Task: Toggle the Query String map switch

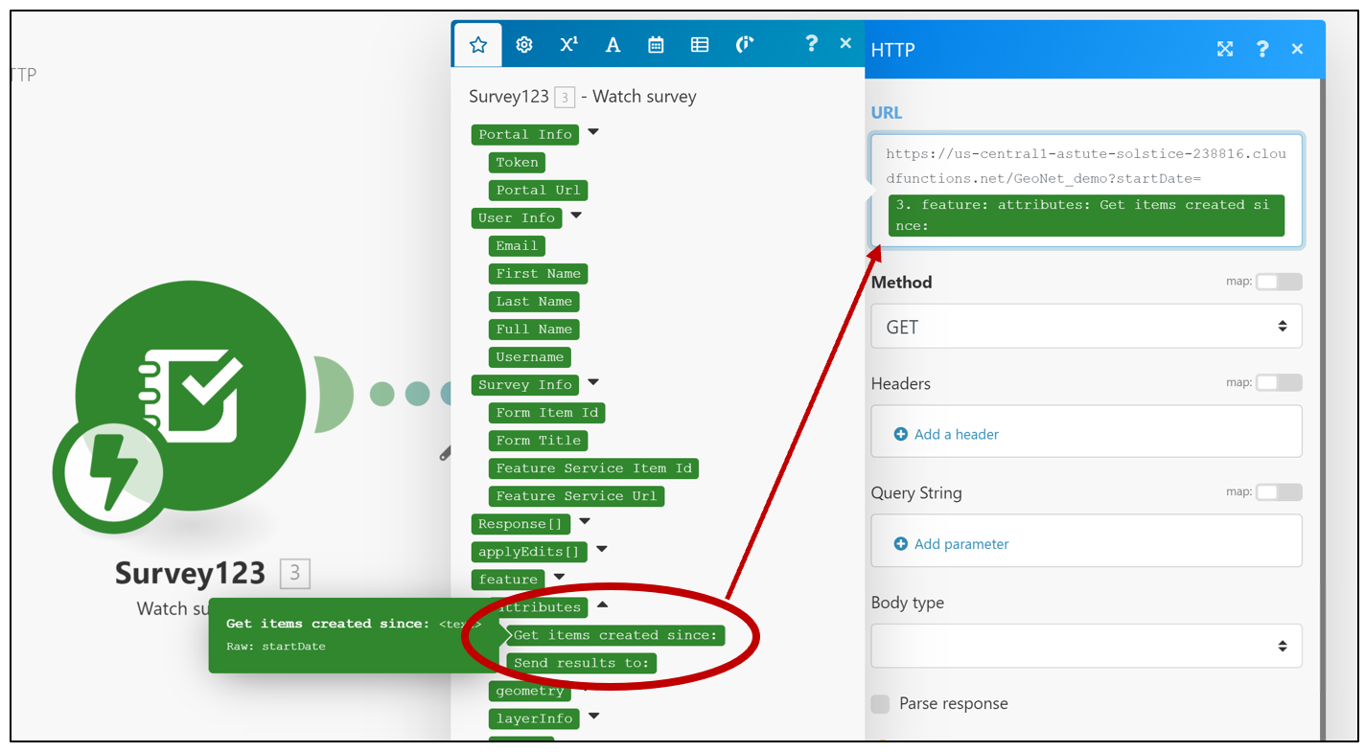Action: point(1279,491)
